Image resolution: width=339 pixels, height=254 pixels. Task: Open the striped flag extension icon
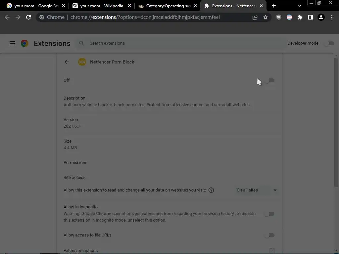click(289, 17)
